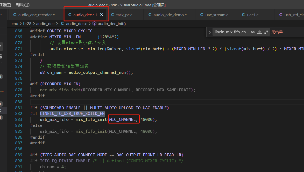Image resolution: width=304 pixels, height=172 pixels.
Task: Click the rec_mix_fifo_init call on line 878
Action: [x=60, y=90]
